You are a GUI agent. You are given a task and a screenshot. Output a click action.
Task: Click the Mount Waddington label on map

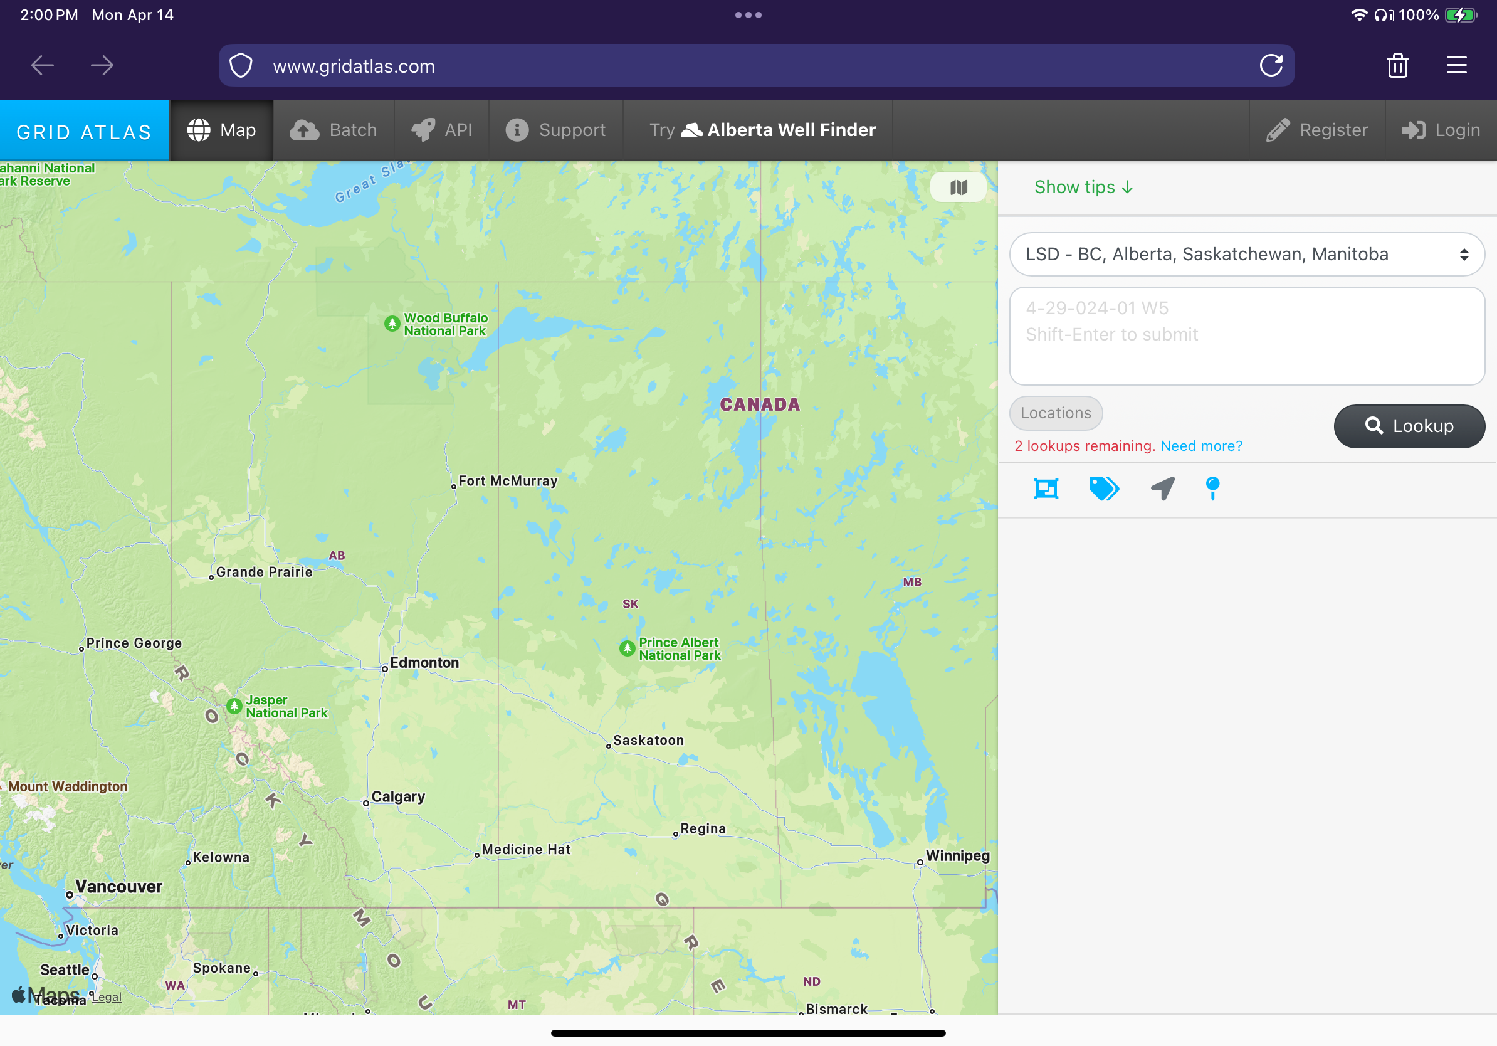click(x=67, y=786)
